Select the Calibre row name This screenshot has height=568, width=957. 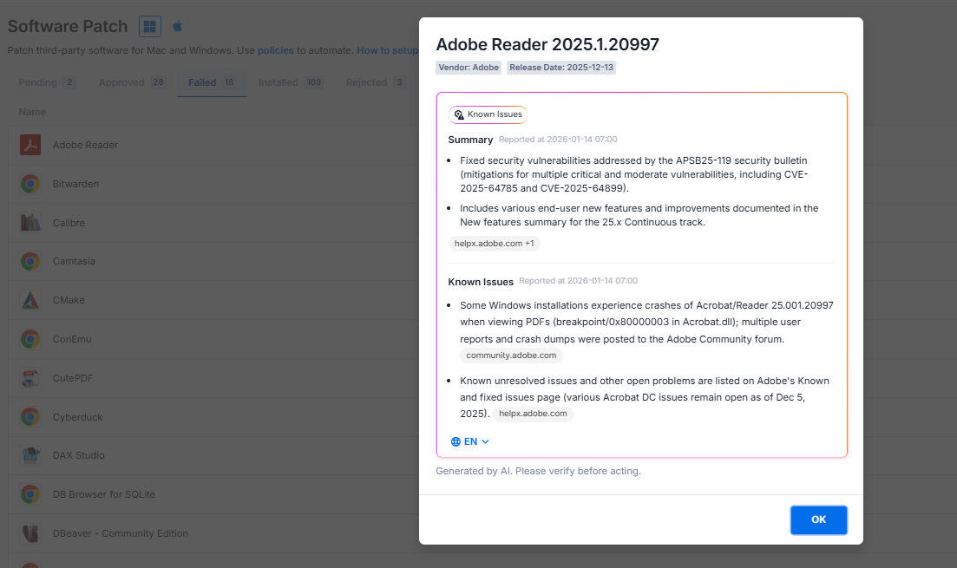[69, 223]
